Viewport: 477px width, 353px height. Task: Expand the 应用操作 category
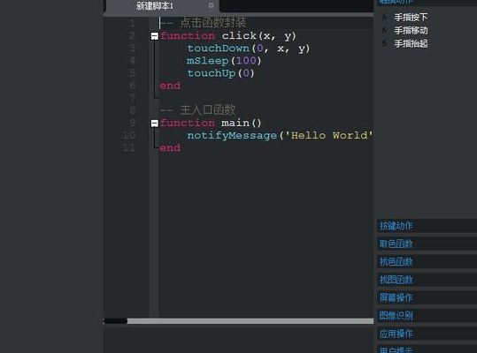[x=427, y=334]
